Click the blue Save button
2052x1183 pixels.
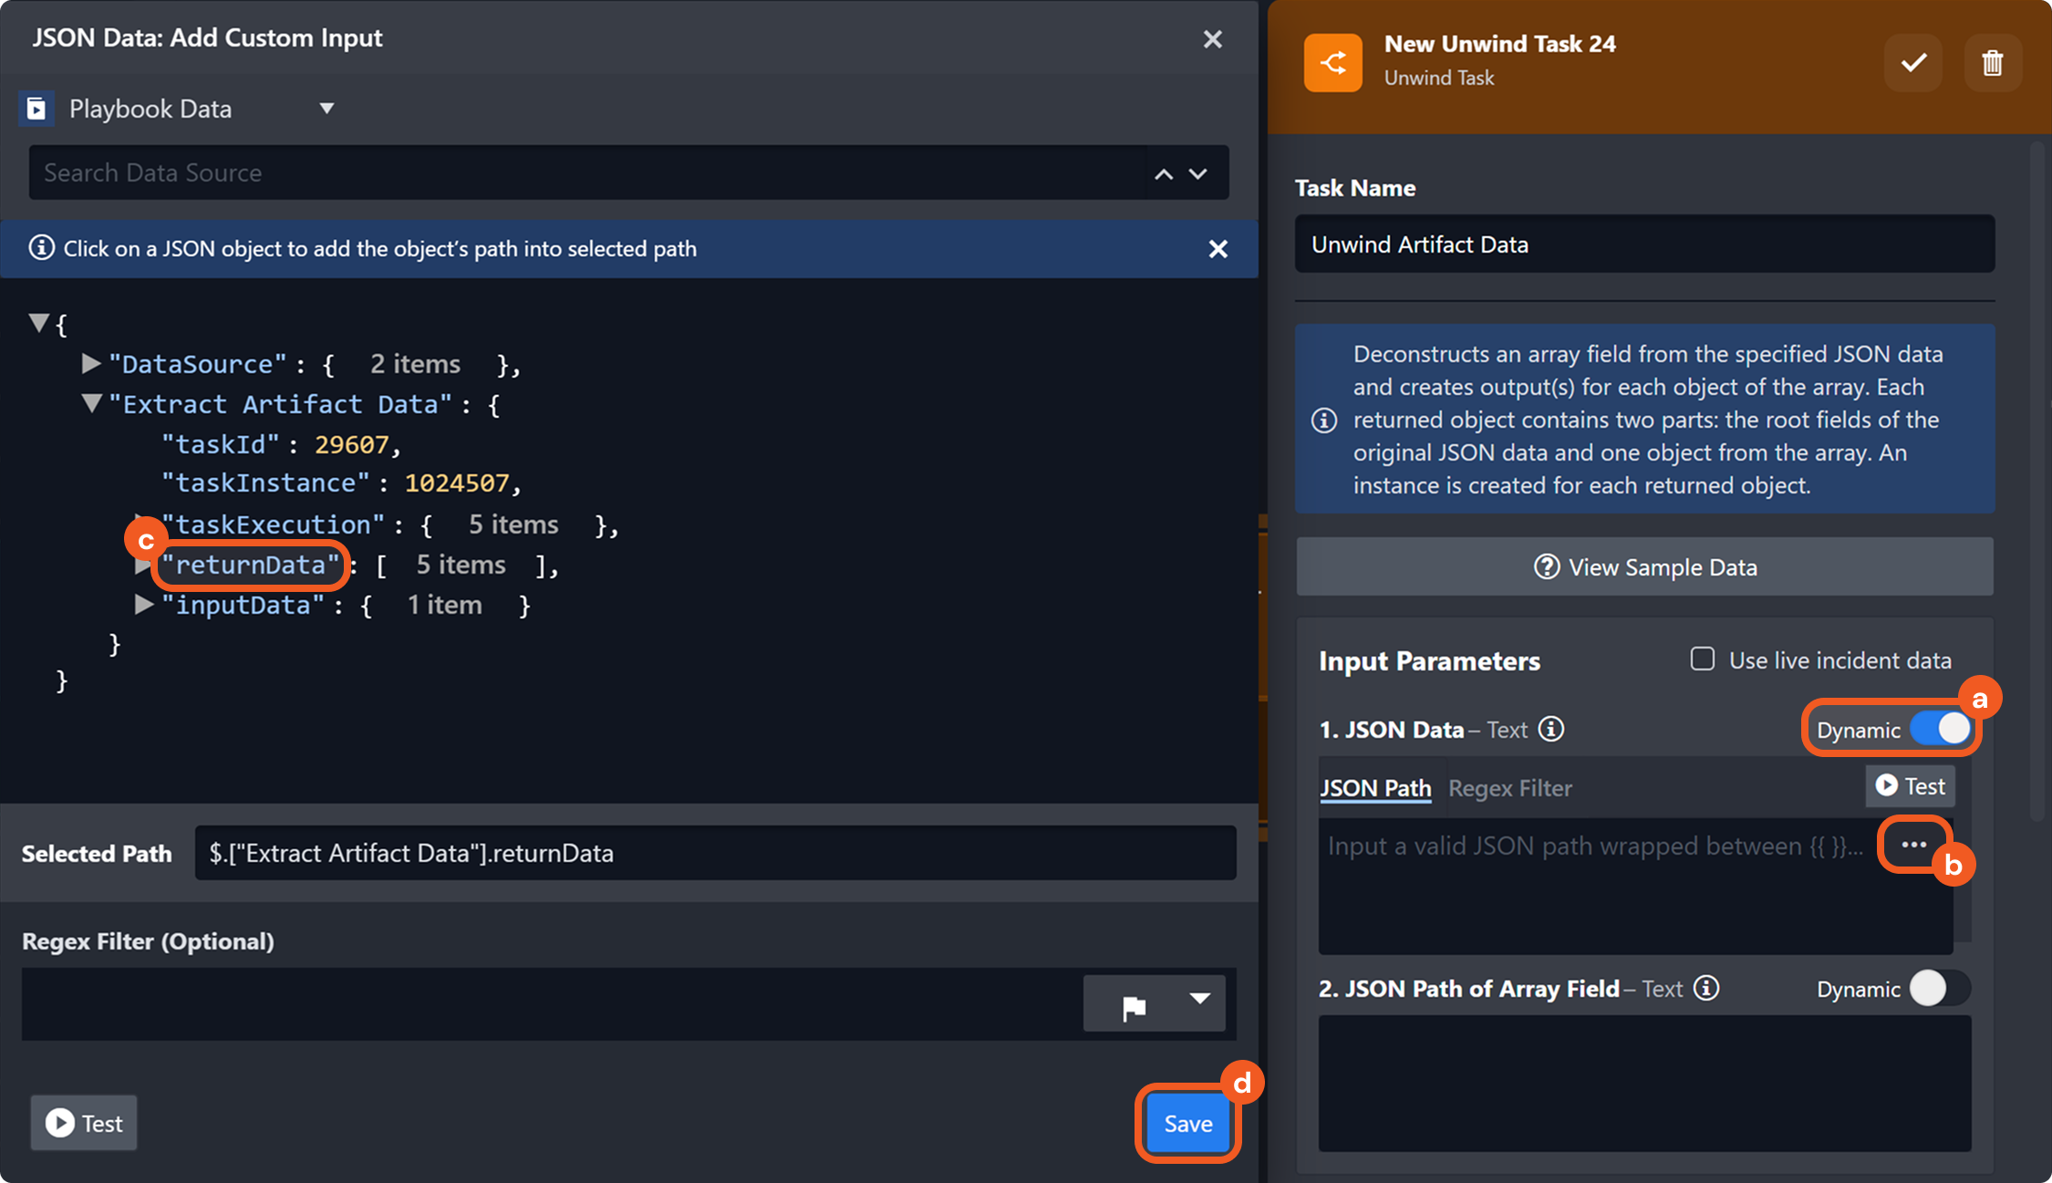click(1187, 1123)
